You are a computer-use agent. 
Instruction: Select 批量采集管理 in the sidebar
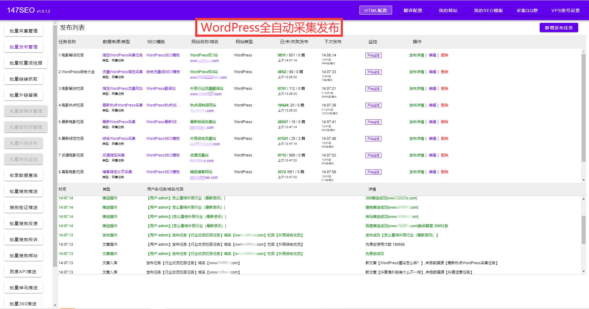click(24, 31)
